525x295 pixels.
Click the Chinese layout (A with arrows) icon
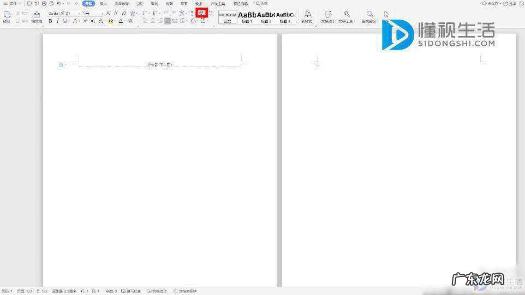pyautogui.click(x=182, y=14)
